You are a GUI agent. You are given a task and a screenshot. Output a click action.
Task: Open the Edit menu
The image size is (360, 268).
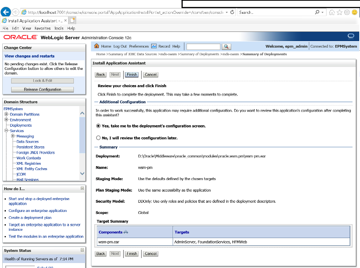coord(15,28)
